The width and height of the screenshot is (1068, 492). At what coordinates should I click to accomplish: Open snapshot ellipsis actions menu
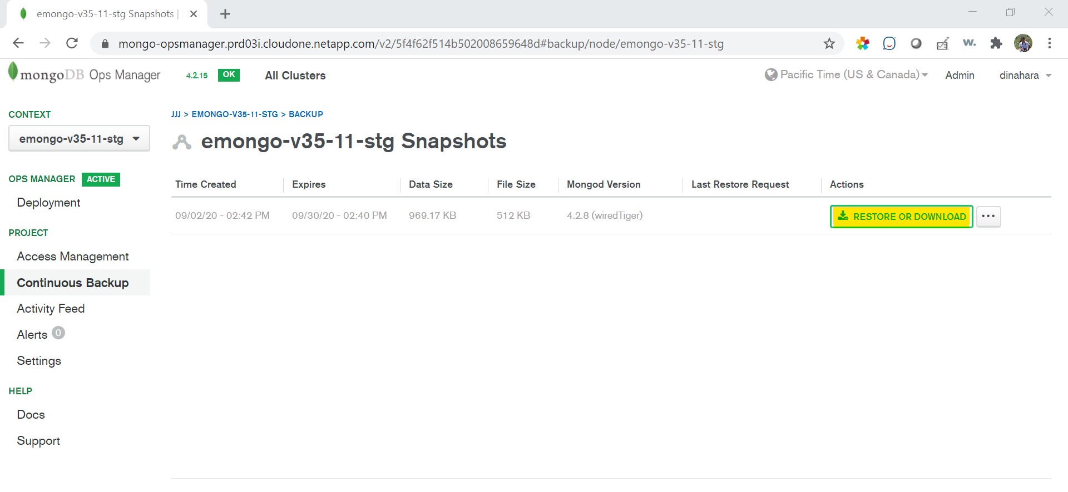pyautogui.click(x=988, y=217)
